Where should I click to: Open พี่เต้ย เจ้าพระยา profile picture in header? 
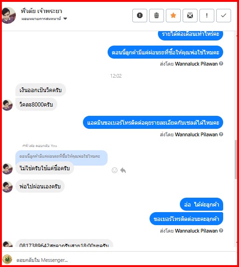click(x=8, y=15)
